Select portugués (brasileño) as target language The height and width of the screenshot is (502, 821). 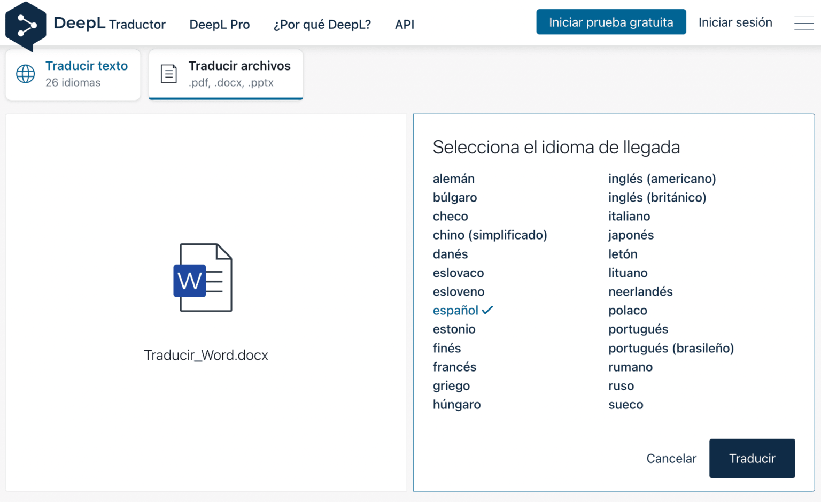671,348
